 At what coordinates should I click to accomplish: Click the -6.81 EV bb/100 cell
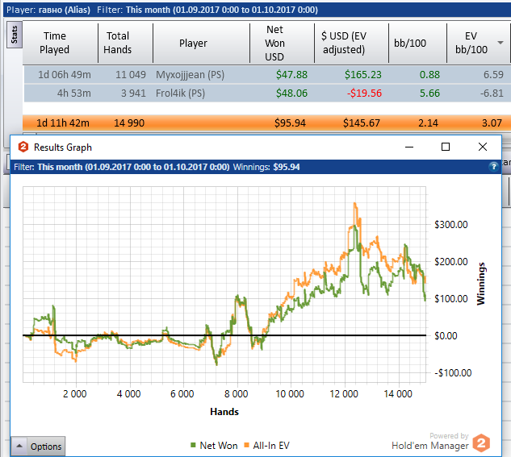tap(492, 93)
